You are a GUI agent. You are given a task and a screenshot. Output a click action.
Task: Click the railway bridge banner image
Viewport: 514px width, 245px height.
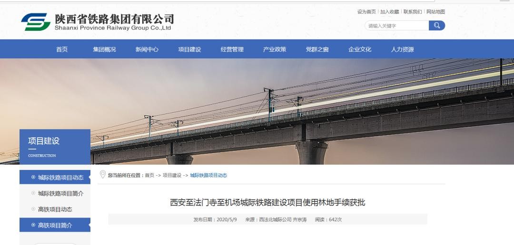pyautogui.click(x=257, y=111)
